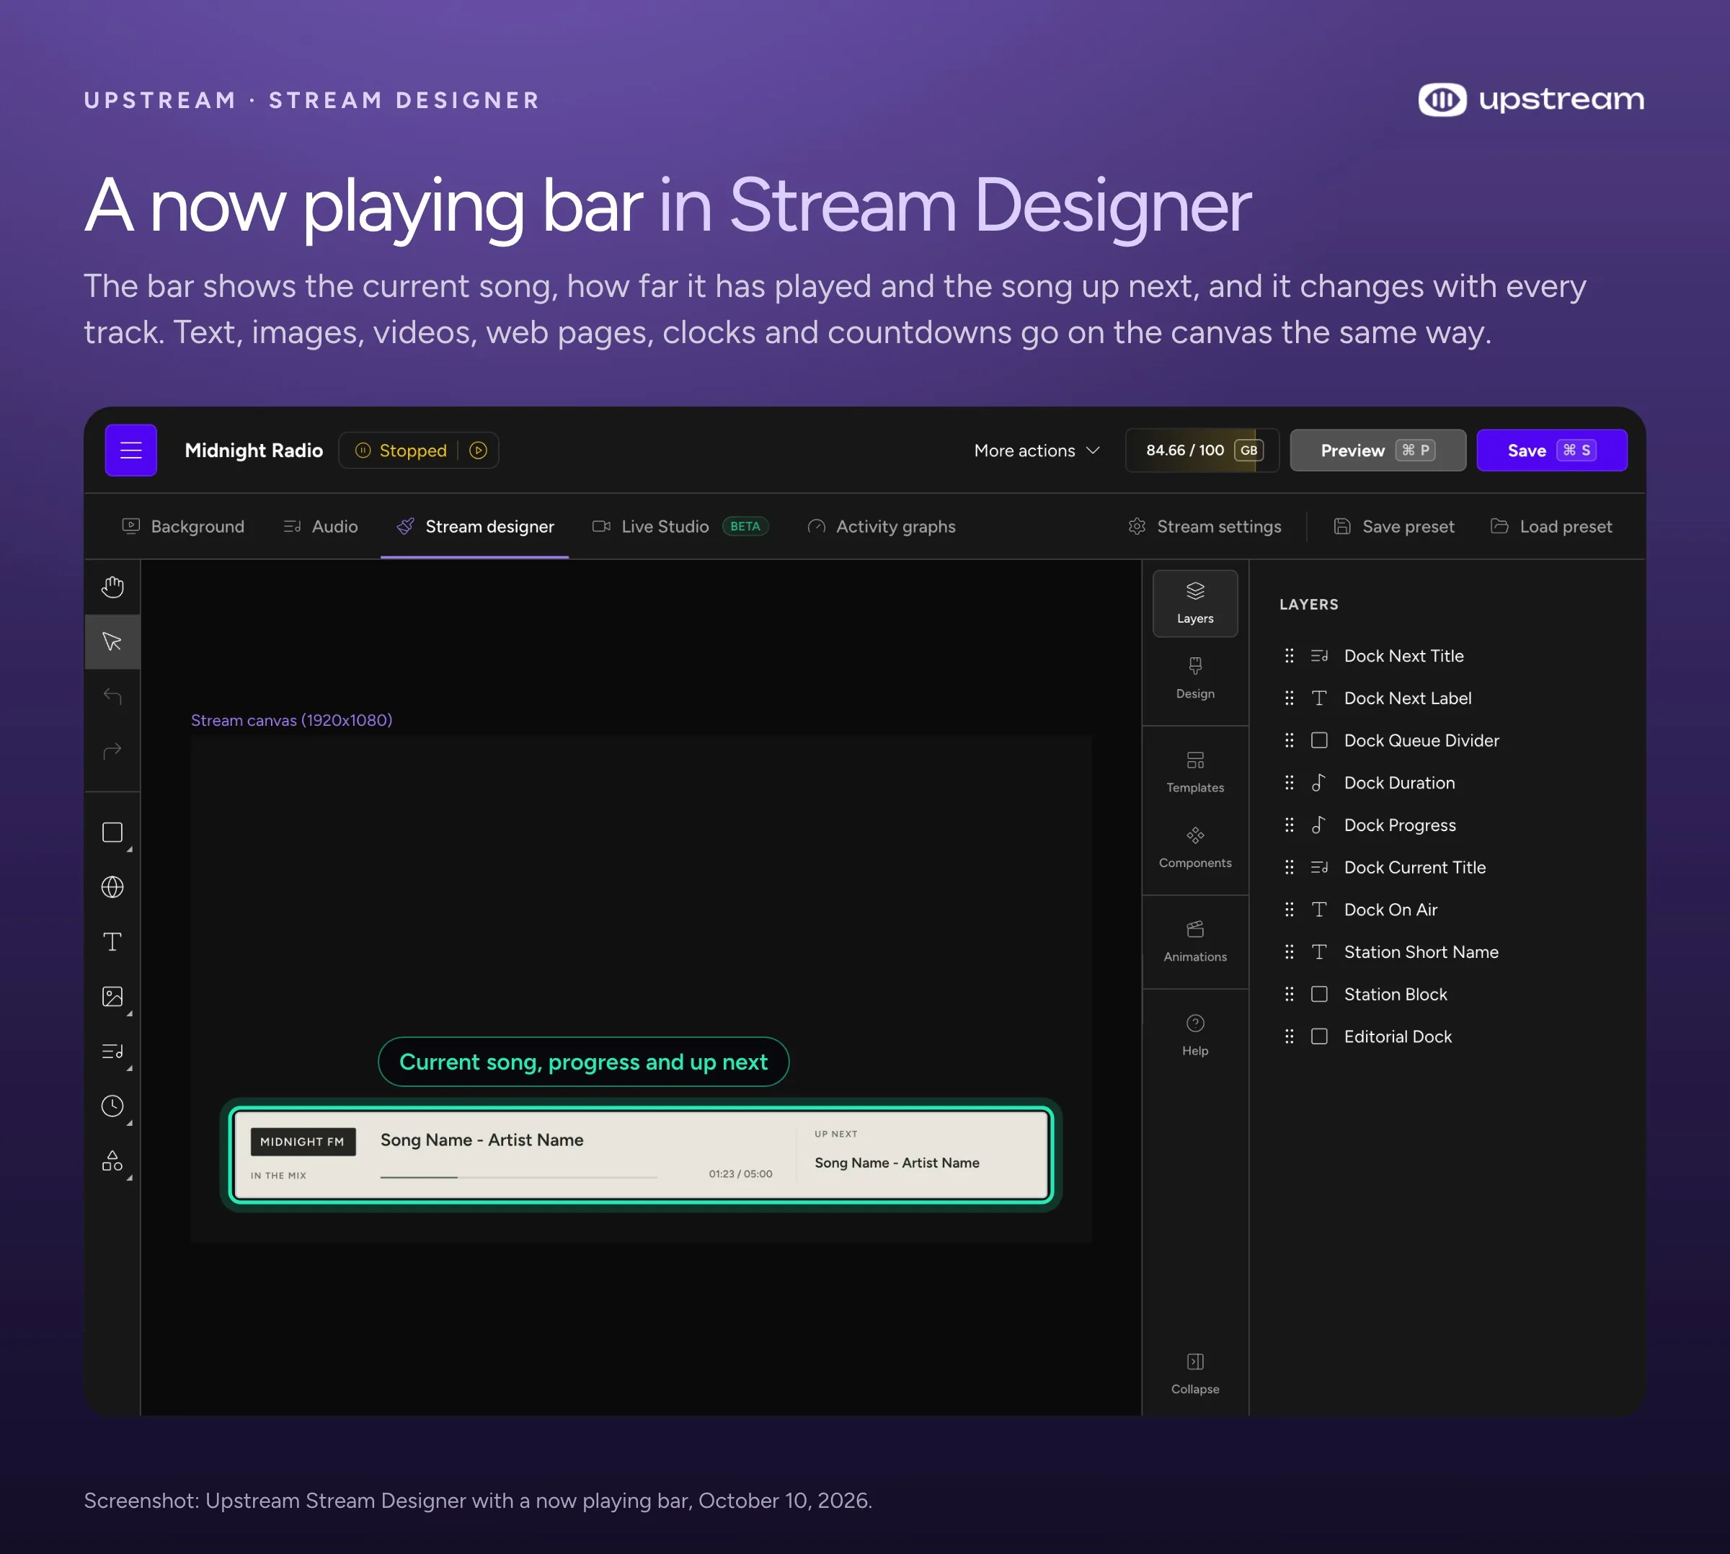The image size is (1730, 1554).
Task: Click the 84.66 / 100 GB storage indicator
Action: point(1202,450)
